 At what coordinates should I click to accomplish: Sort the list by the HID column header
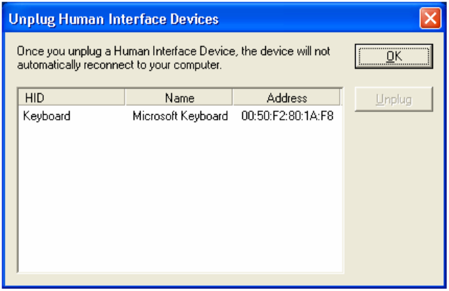click(70, 98)
